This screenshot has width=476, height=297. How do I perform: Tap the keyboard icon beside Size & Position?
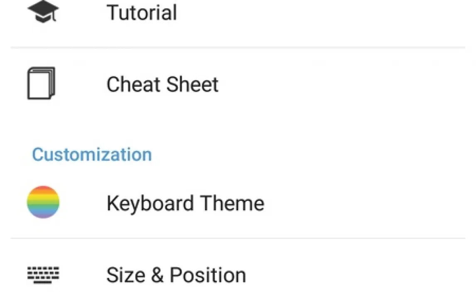click(43, 274)
